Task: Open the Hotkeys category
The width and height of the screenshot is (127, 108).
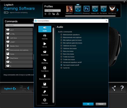Action: [45, 85]
